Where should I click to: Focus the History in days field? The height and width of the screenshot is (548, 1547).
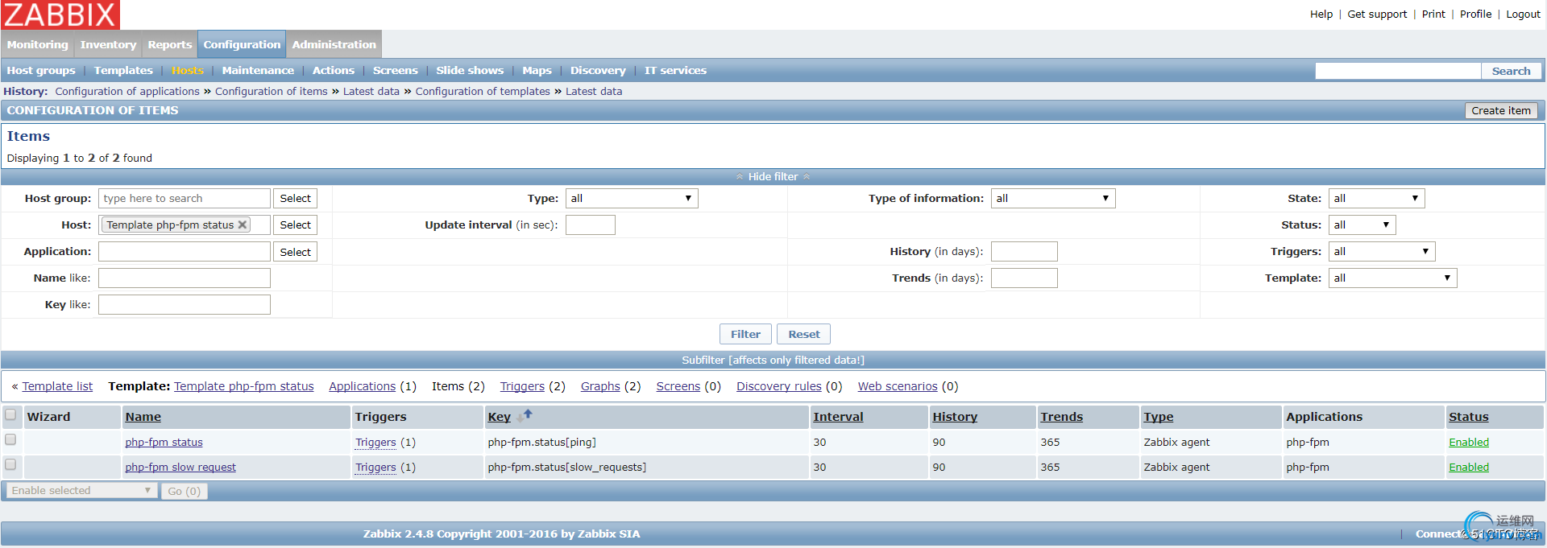click(x=1023, y=251)
